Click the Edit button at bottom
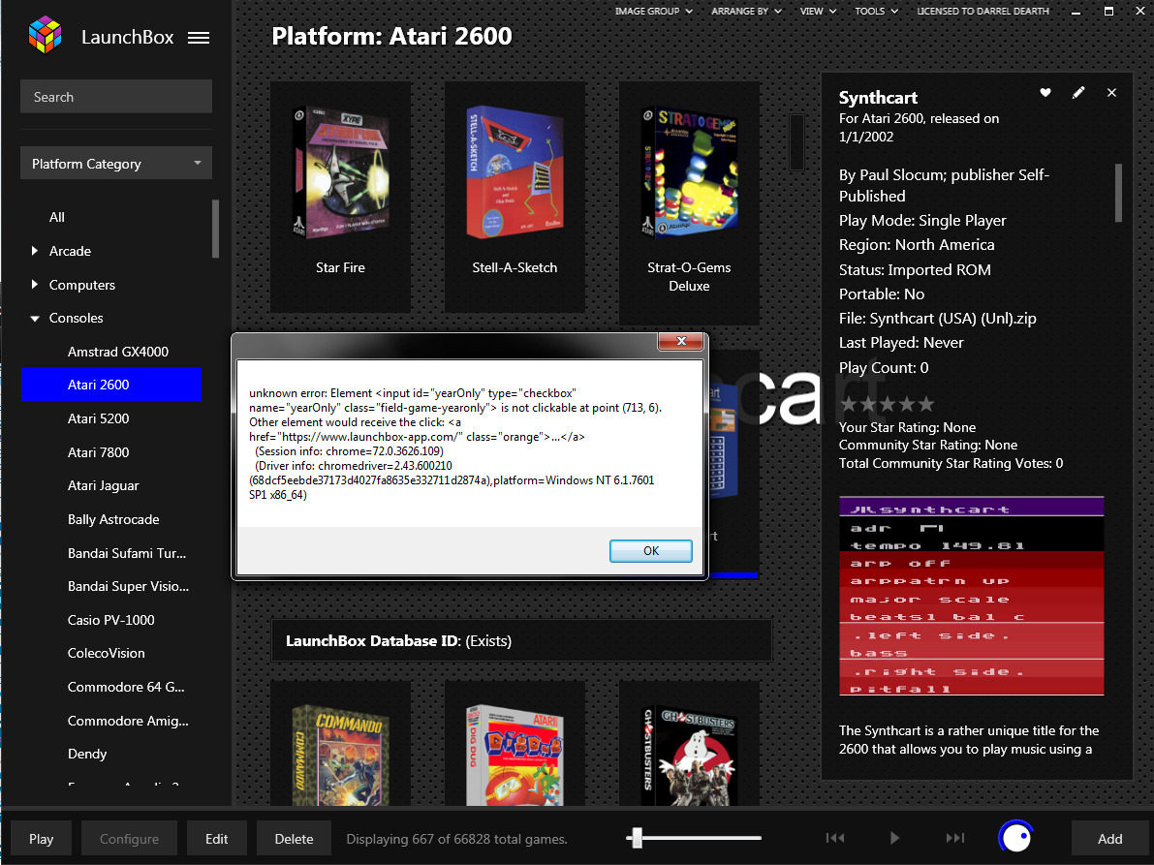 tap(216, 839)
